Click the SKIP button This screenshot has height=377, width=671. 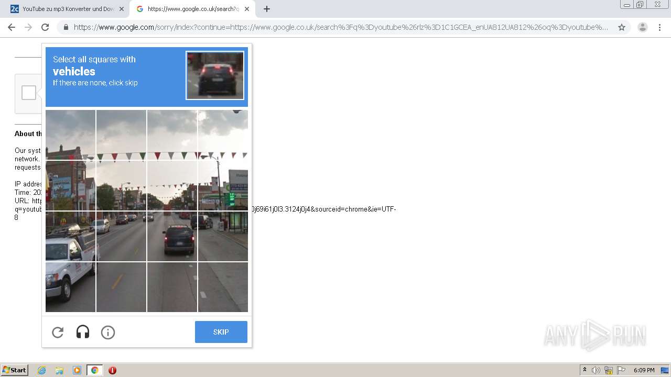(x=221, y=332)
